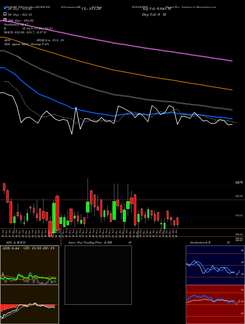This screenshot has width=245, height=324.
Task: Click the MACD values line in header
Action: click(25, 32)
